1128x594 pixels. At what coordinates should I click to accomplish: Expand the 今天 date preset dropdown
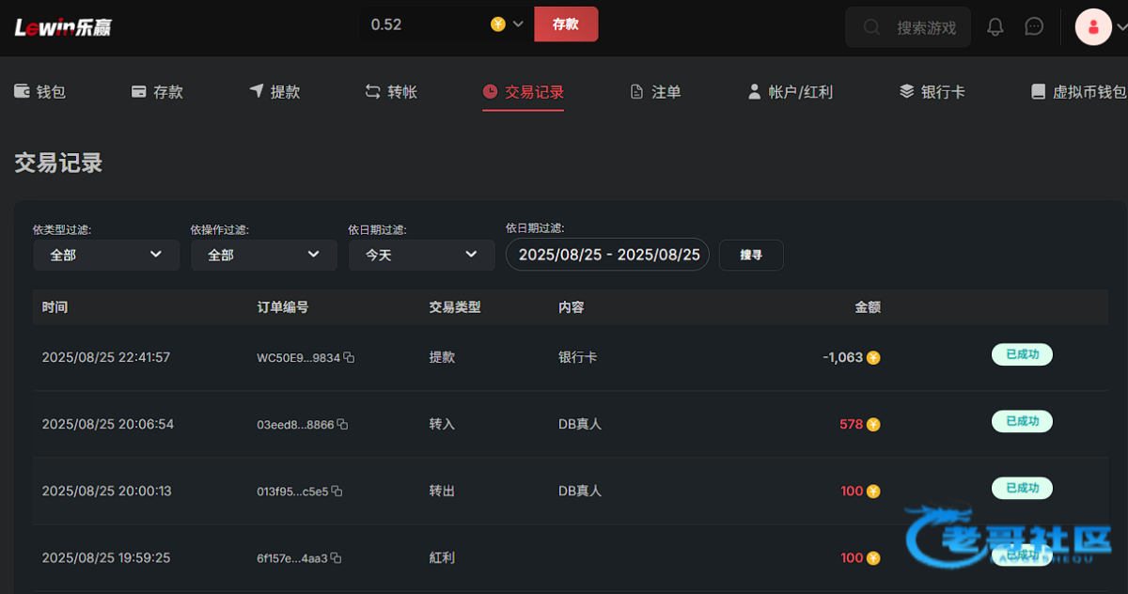point(421,255)
